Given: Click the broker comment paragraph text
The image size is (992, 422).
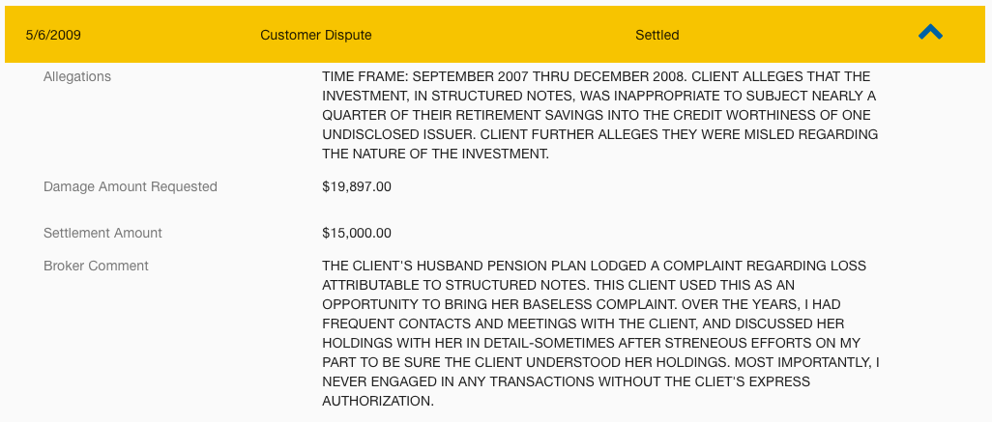Looking at the screenshot, I should tap(601, 333).
